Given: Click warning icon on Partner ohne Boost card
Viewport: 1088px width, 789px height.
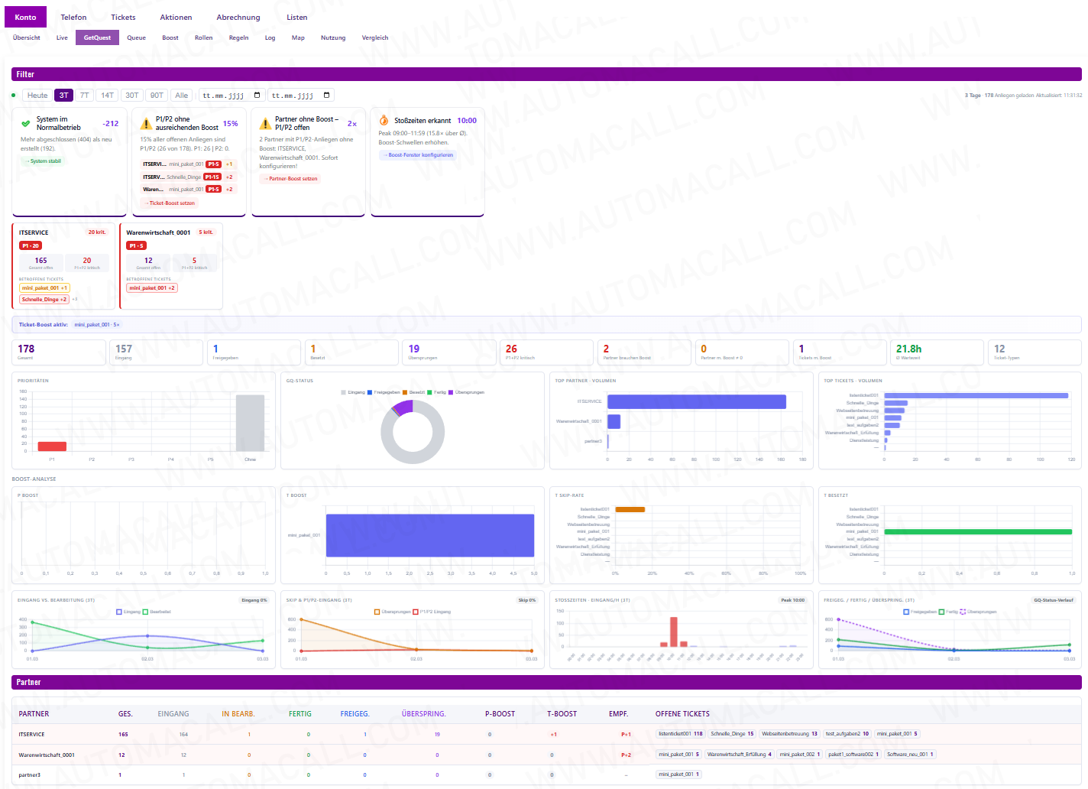Looking at the screenshot, I should click(x=265, y=123).
